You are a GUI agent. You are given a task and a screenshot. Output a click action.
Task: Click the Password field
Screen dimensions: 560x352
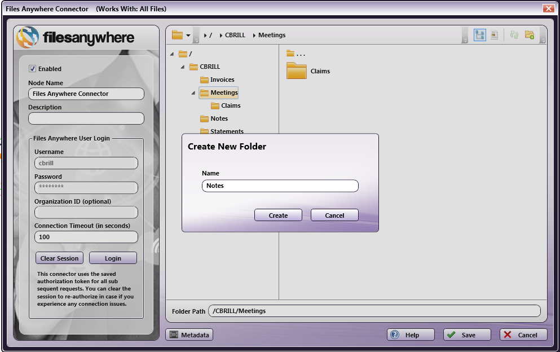click(x=86, y=188)
